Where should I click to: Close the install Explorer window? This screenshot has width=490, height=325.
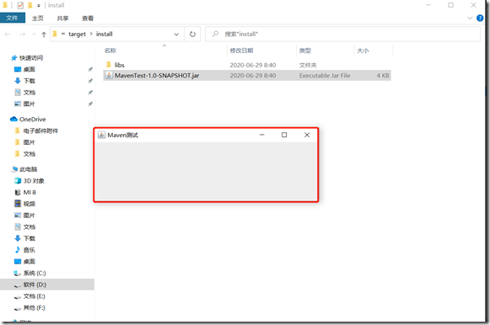(473, 5)
